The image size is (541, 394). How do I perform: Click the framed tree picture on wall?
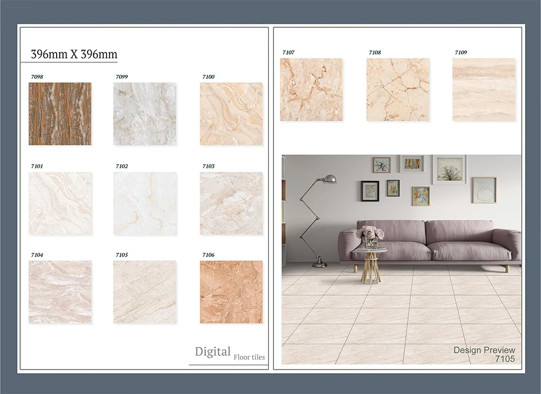[x=449, y=169]
